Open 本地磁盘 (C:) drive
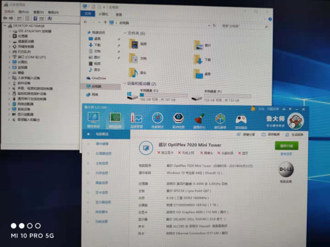This screenshot has height=247, width=330. 157,95
